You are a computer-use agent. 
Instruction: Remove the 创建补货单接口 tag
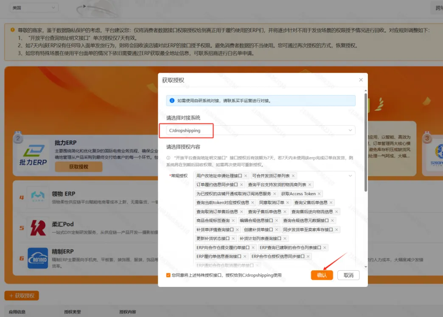[x=277, y=230]
